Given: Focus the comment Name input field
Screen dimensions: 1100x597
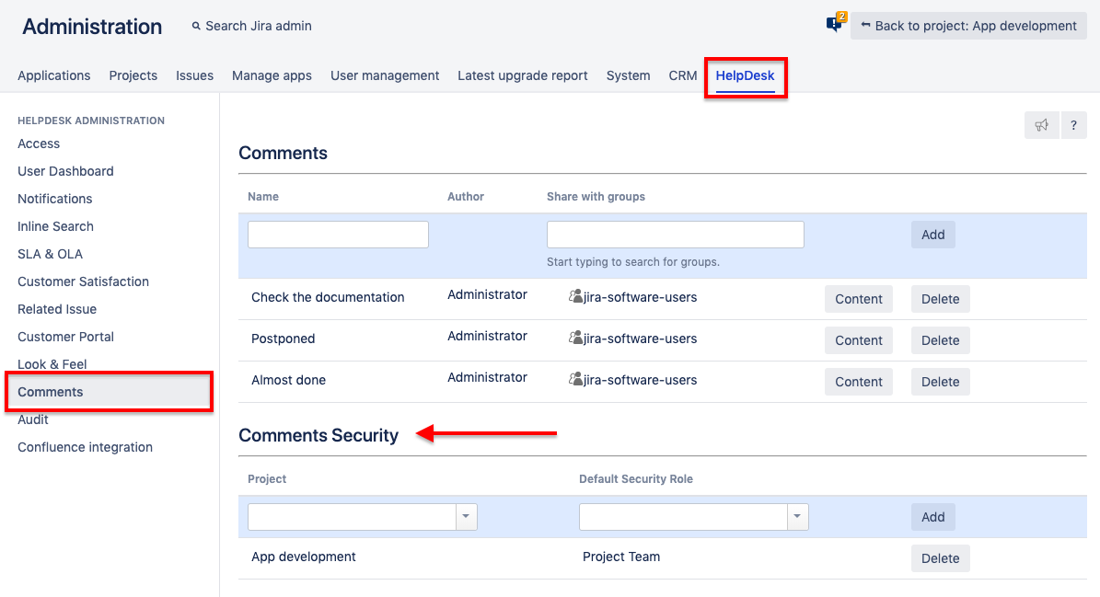Looking at the screenshot, I should 338,235.
